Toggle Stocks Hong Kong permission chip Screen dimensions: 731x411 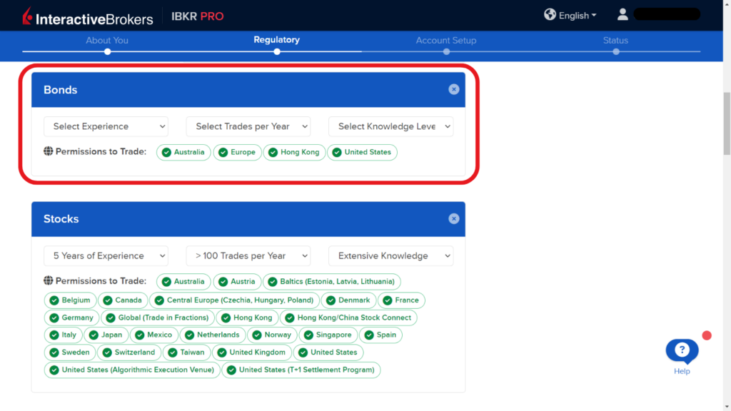pyautogui.click(x=247, y=318)
